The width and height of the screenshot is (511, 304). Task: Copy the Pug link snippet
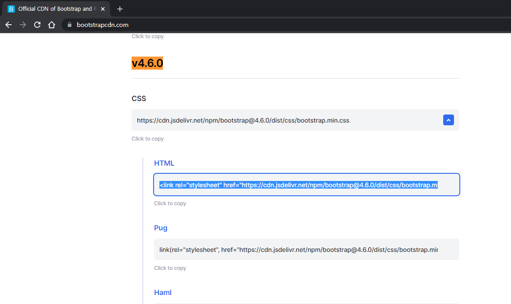tap(307, 249)
